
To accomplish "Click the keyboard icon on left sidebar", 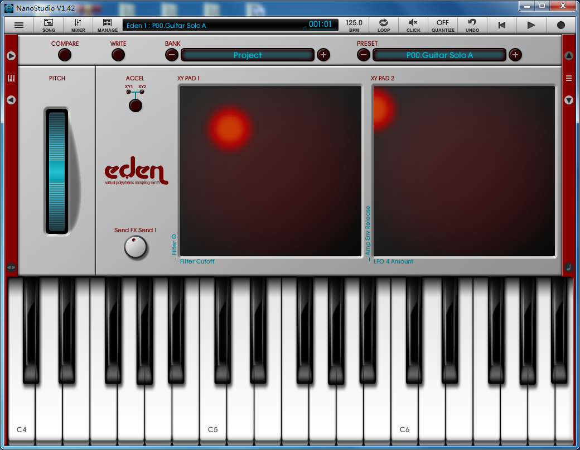I will pos(11,78).
